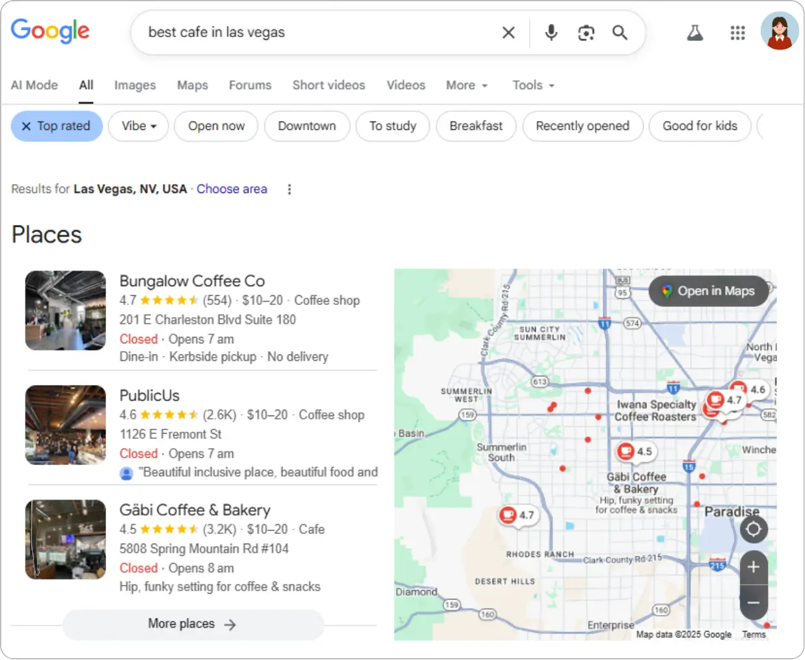Click the PublicUs photo thumbnail
Image resolution: width=805 pixels, height=660 pixels.
point(65,425)
